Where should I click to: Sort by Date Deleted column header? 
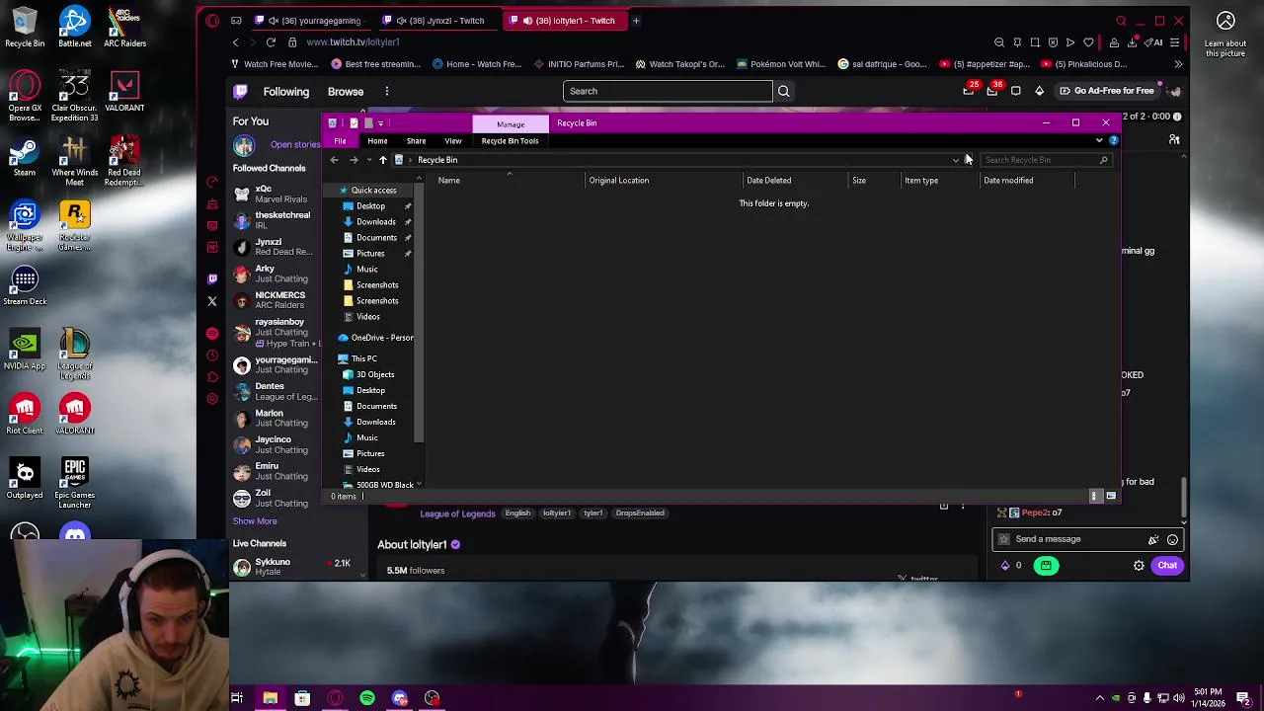768,181
